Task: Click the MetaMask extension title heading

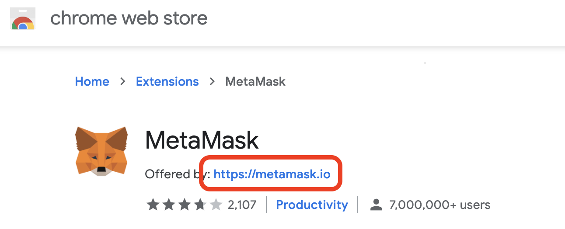Action: click(202, 140)
